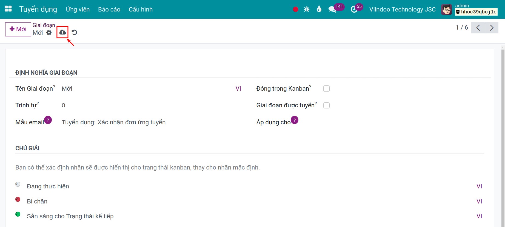Show help tooltip for Mẫu email
505x227 pixels.
[x=48, y=120]
